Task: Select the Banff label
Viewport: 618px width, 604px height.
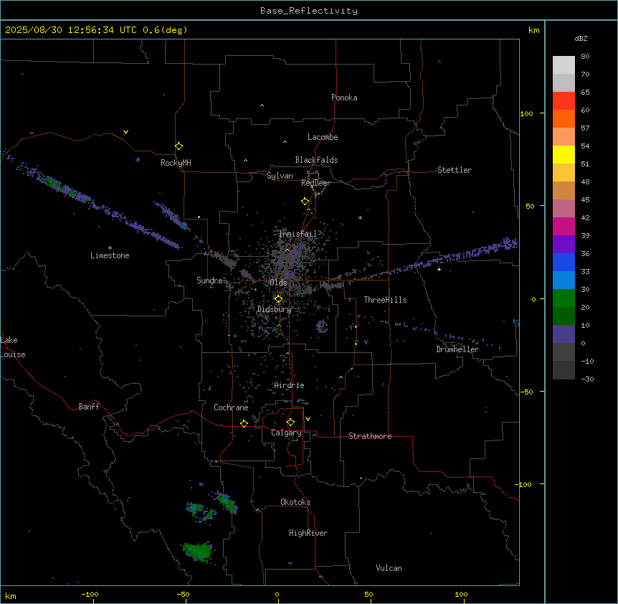Action: 89,407
